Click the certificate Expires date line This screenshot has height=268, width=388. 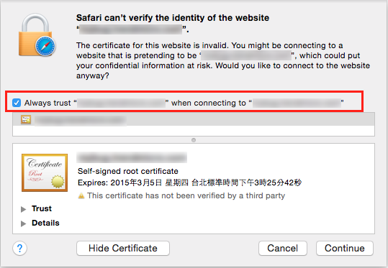[x=189, y=182]
